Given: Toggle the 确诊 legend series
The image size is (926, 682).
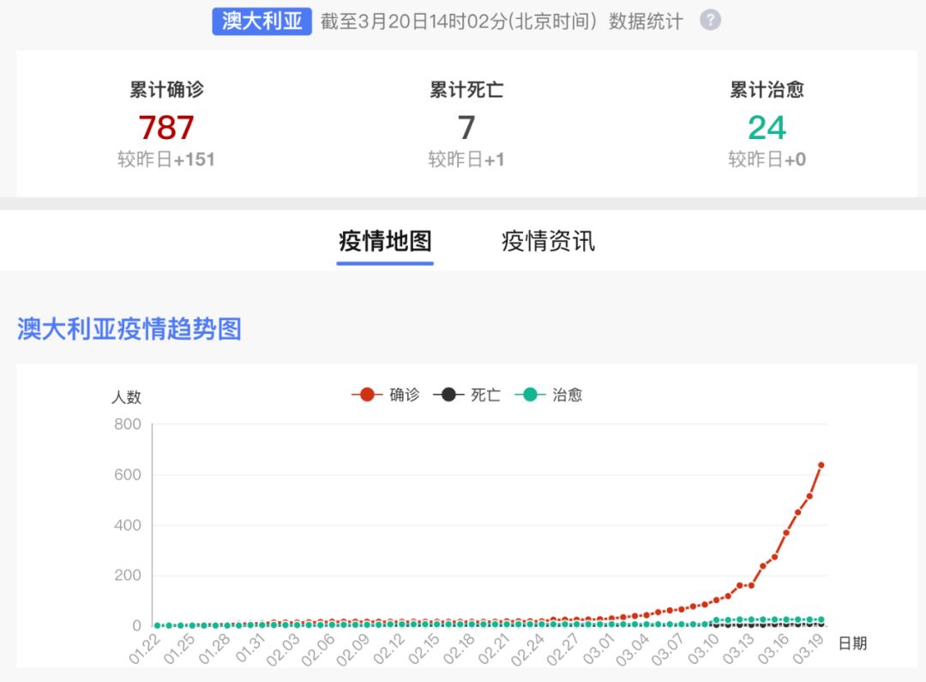Looking at the screenshot, I should 386,395.
